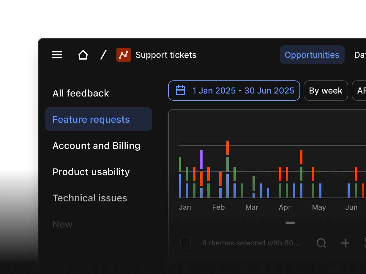Tick the themes selected checkbox

185,243
